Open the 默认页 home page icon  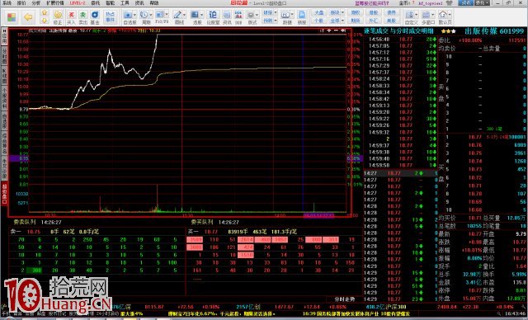(445, 17)
